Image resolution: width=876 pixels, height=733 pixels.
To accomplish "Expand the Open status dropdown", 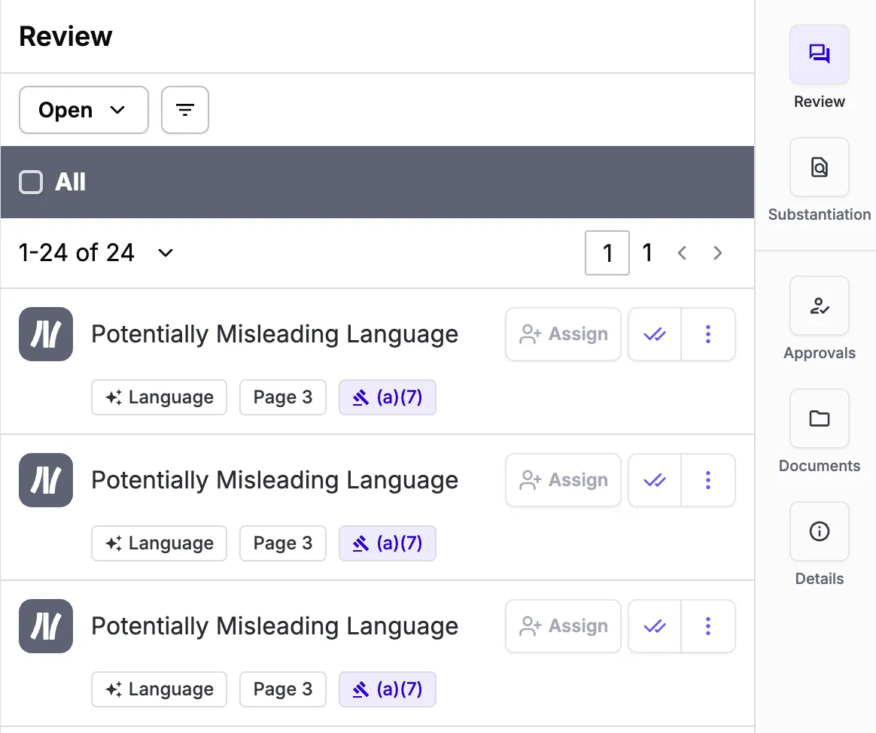I will pos(84,110).
